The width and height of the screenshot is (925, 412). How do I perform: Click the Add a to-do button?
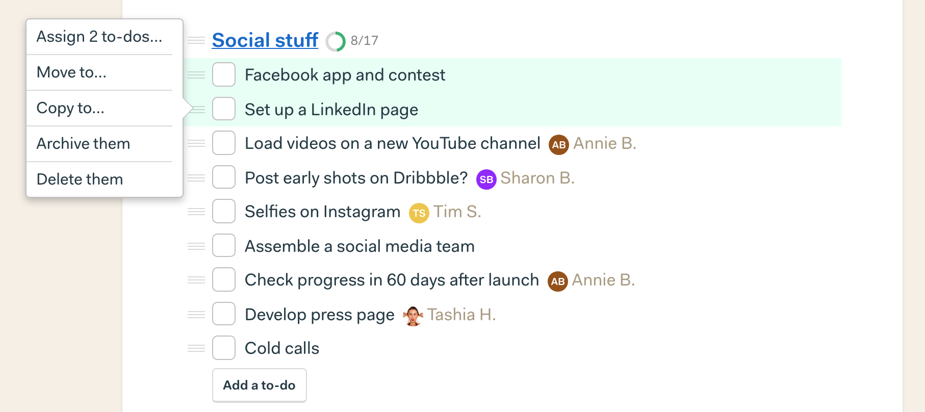[260, 385]
